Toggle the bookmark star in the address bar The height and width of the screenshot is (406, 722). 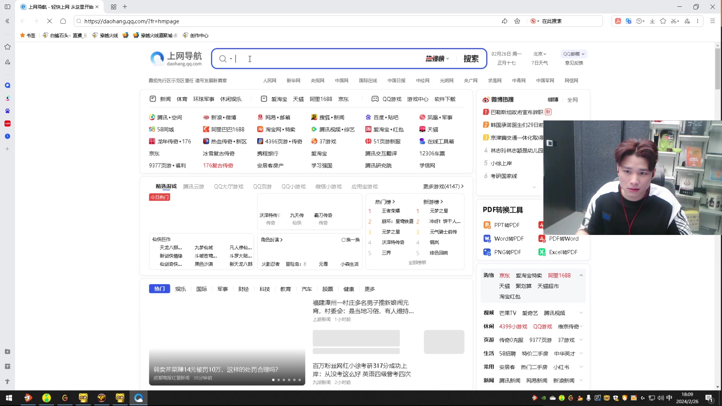pos(517,21)
